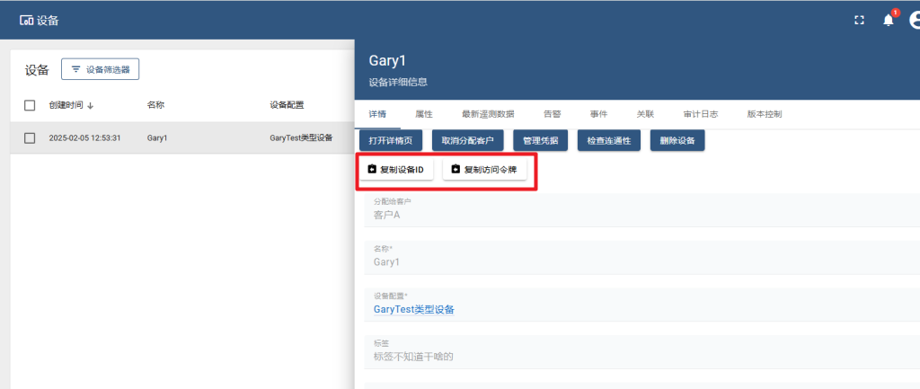Screen dimensions: 920x389
Task: Click the 2025-02-05 12:53:31 timestamp cell
Action: 85,137
